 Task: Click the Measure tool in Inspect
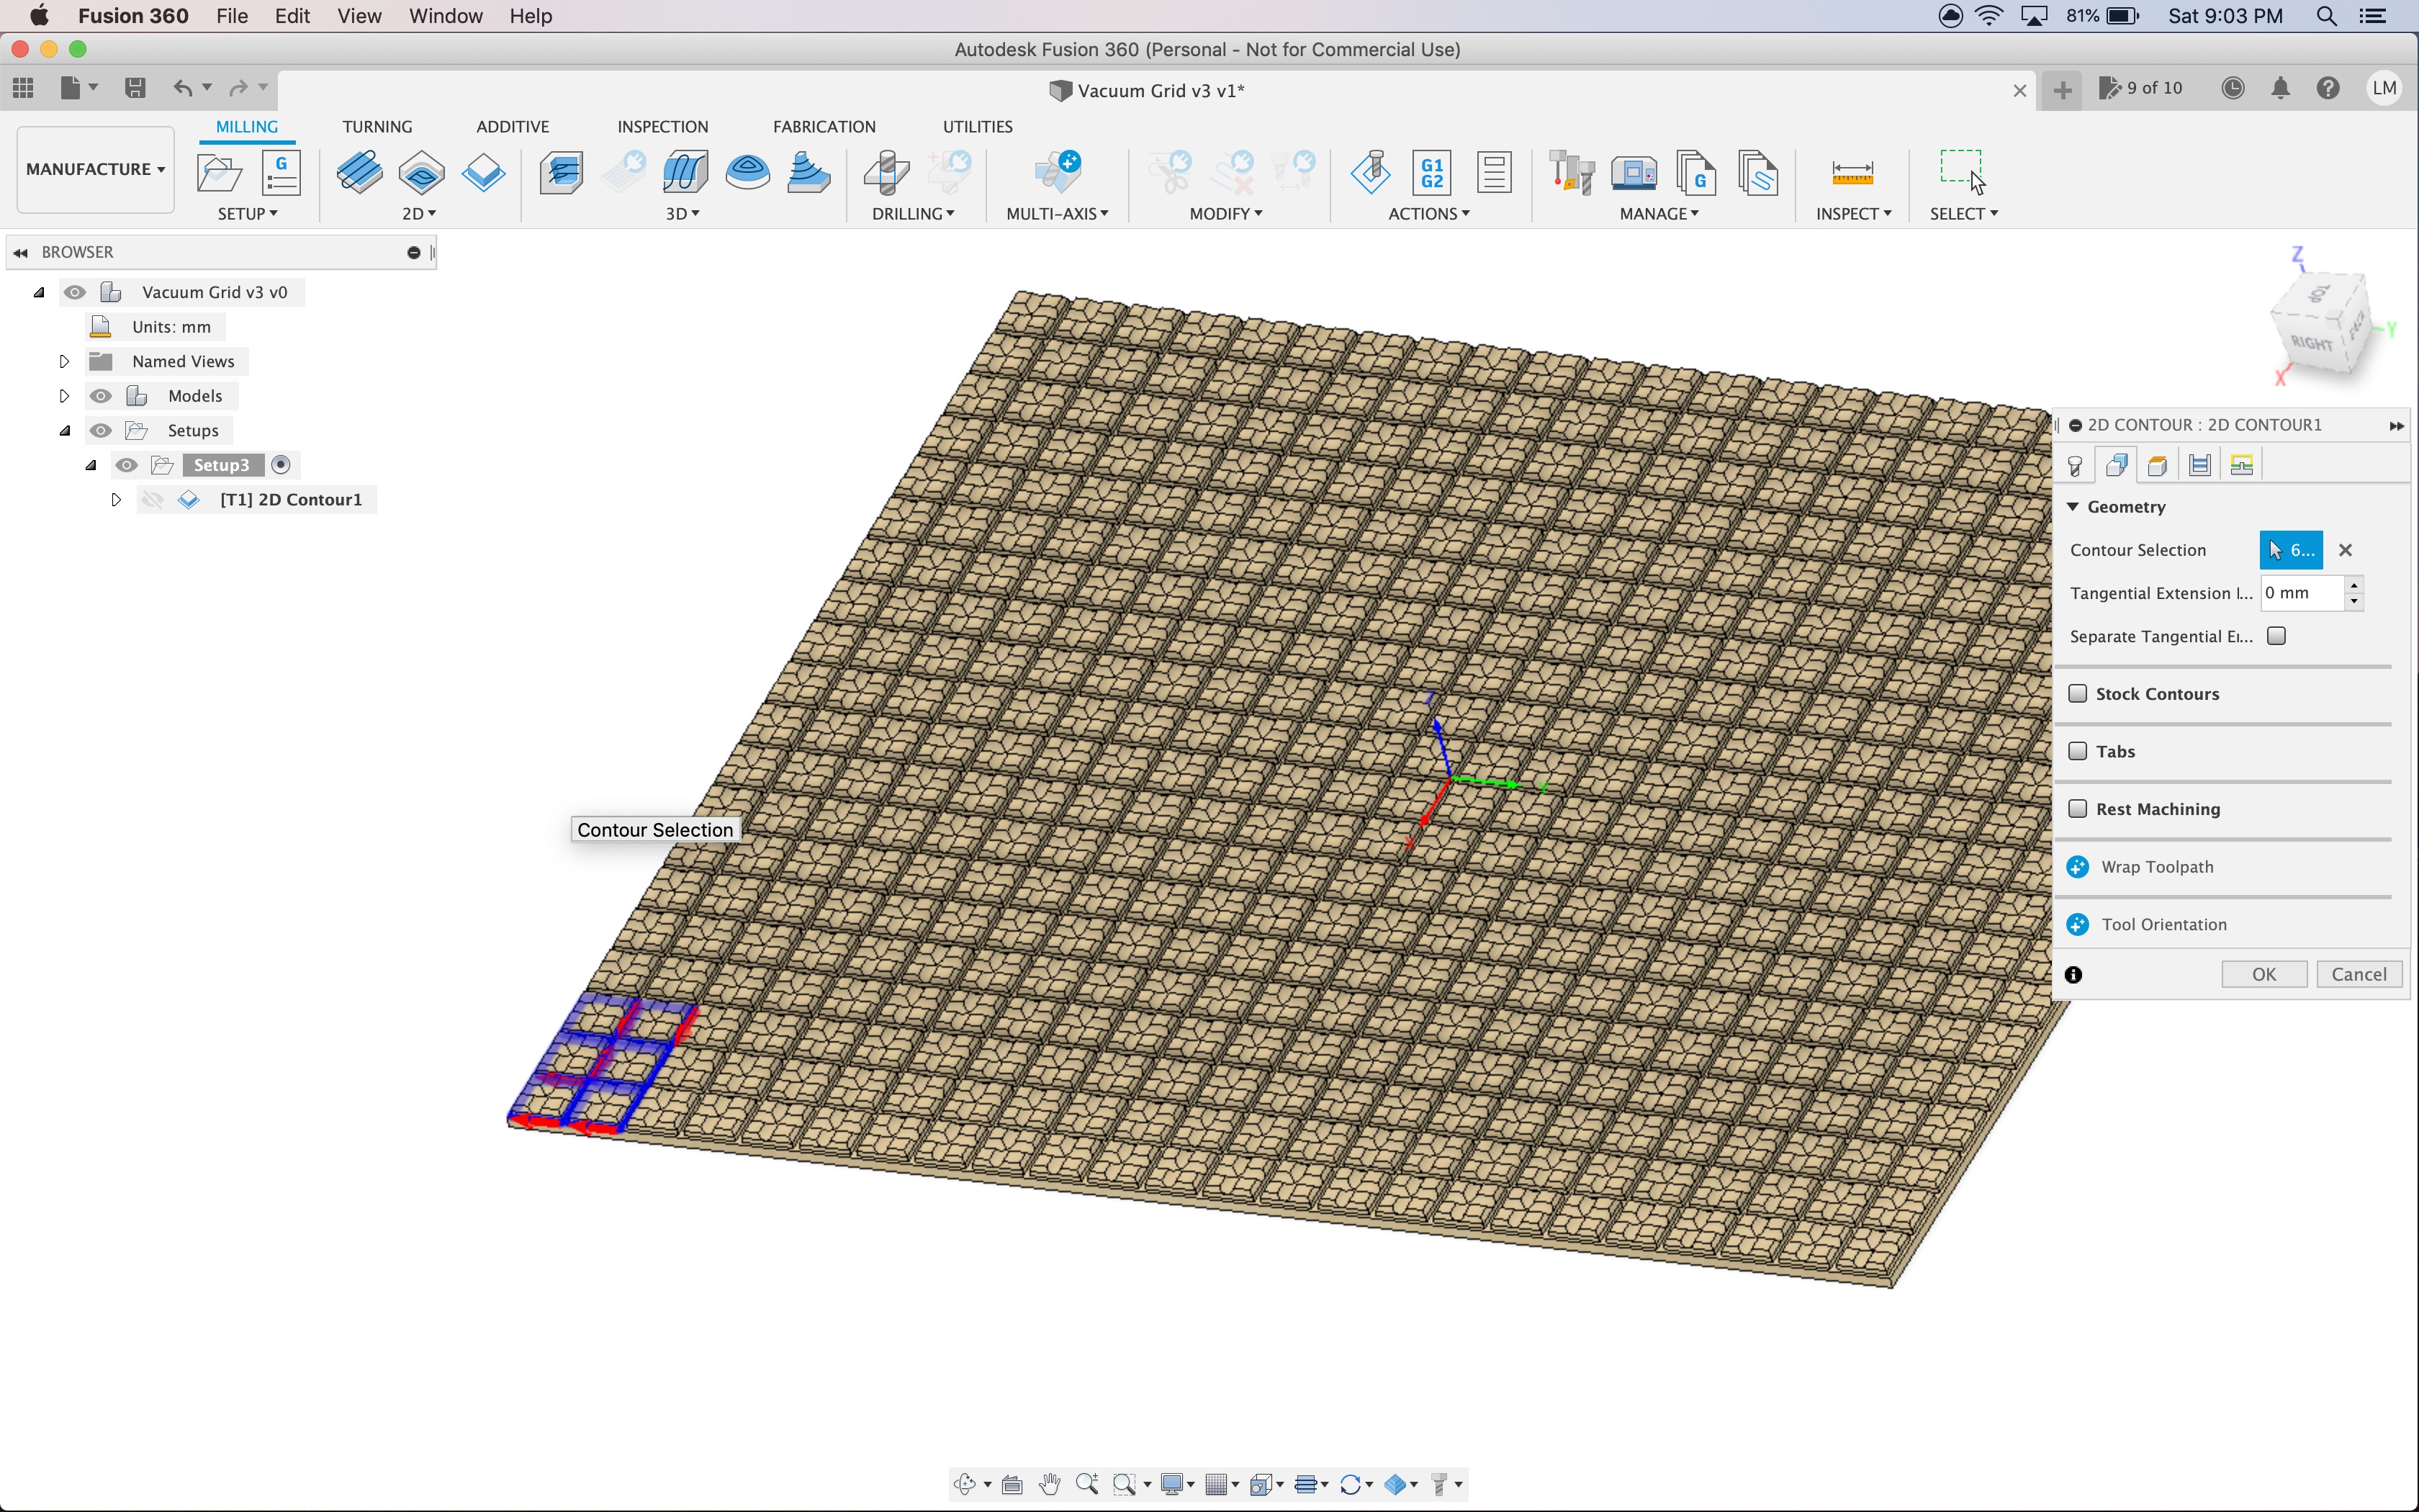point(1851,173)
